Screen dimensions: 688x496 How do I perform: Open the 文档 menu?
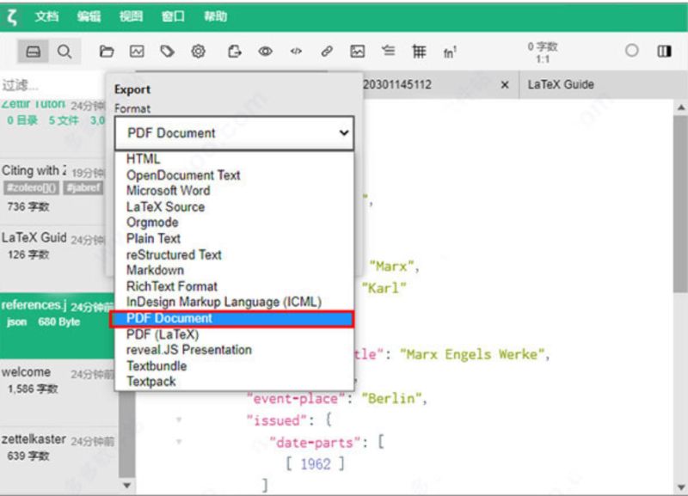[x=47, y=16]
